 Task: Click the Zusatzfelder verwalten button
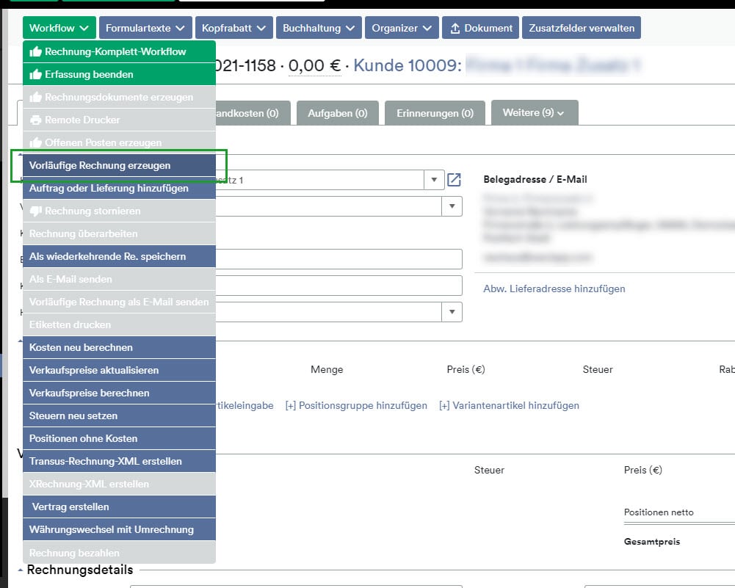tap(582, 29)
